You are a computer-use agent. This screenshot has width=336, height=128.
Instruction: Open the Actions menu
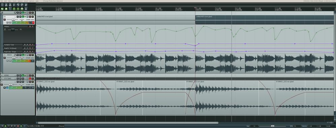(x=32, y=1)
